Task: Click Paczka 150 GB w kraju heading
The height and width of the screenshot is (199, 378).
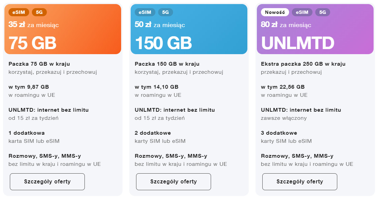Action: (x=167, y=64)
